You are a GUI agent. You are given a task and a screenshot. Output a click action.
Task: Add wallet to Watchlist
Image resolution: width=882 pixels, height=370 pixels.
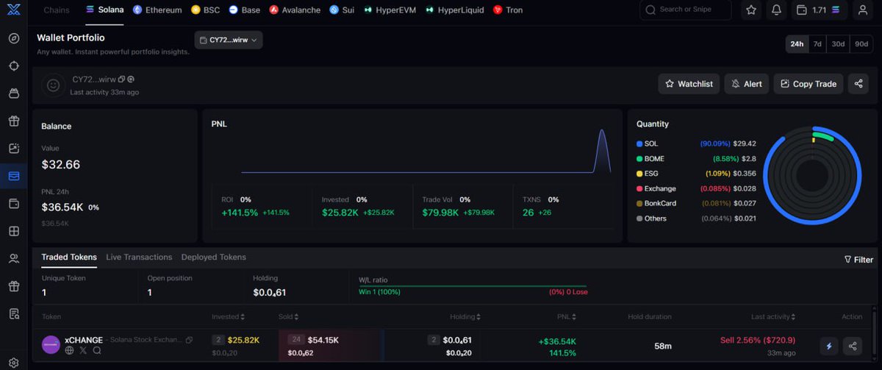pyautogui.click(x=689, y=84)
